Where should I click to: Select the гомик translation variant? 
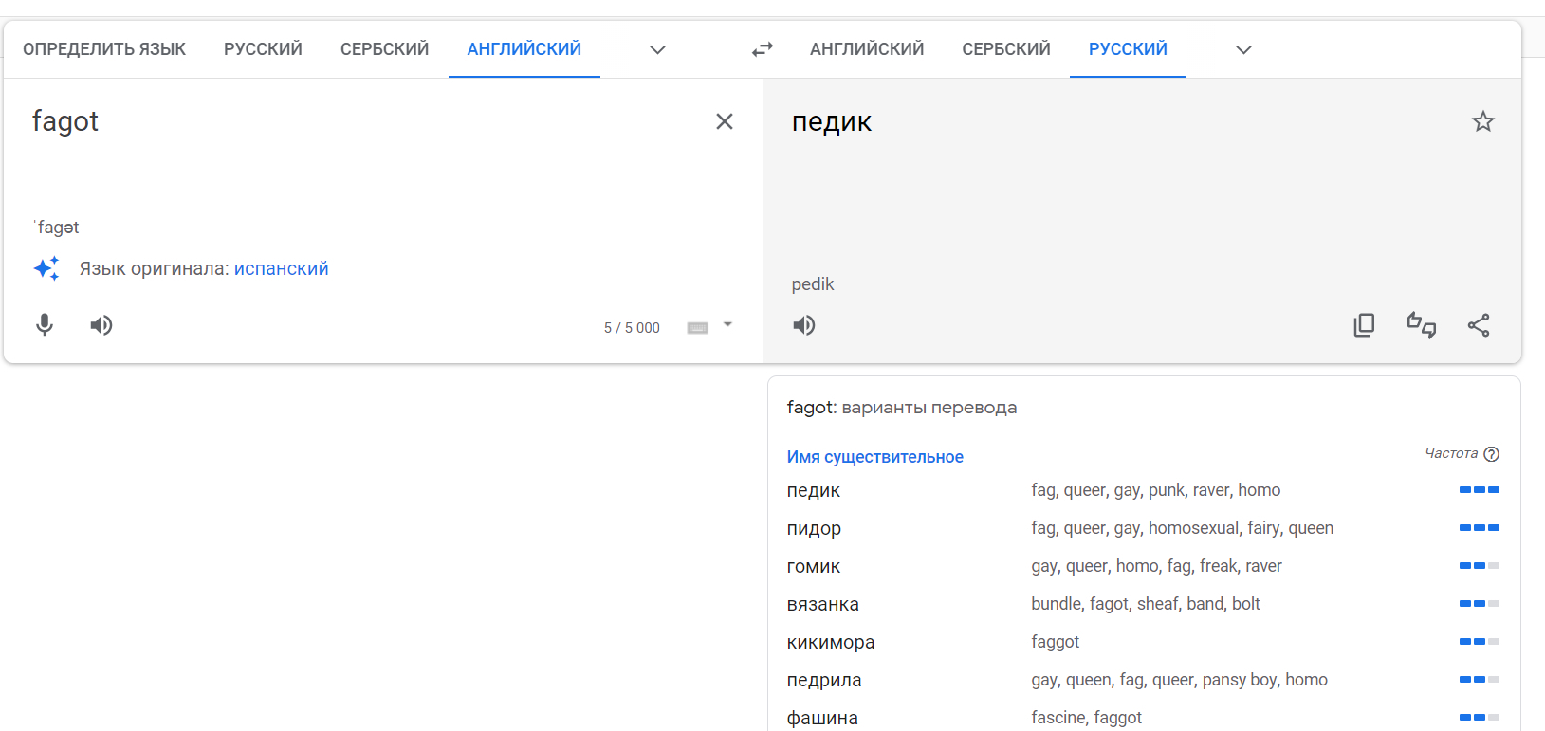tap(814, 566)
